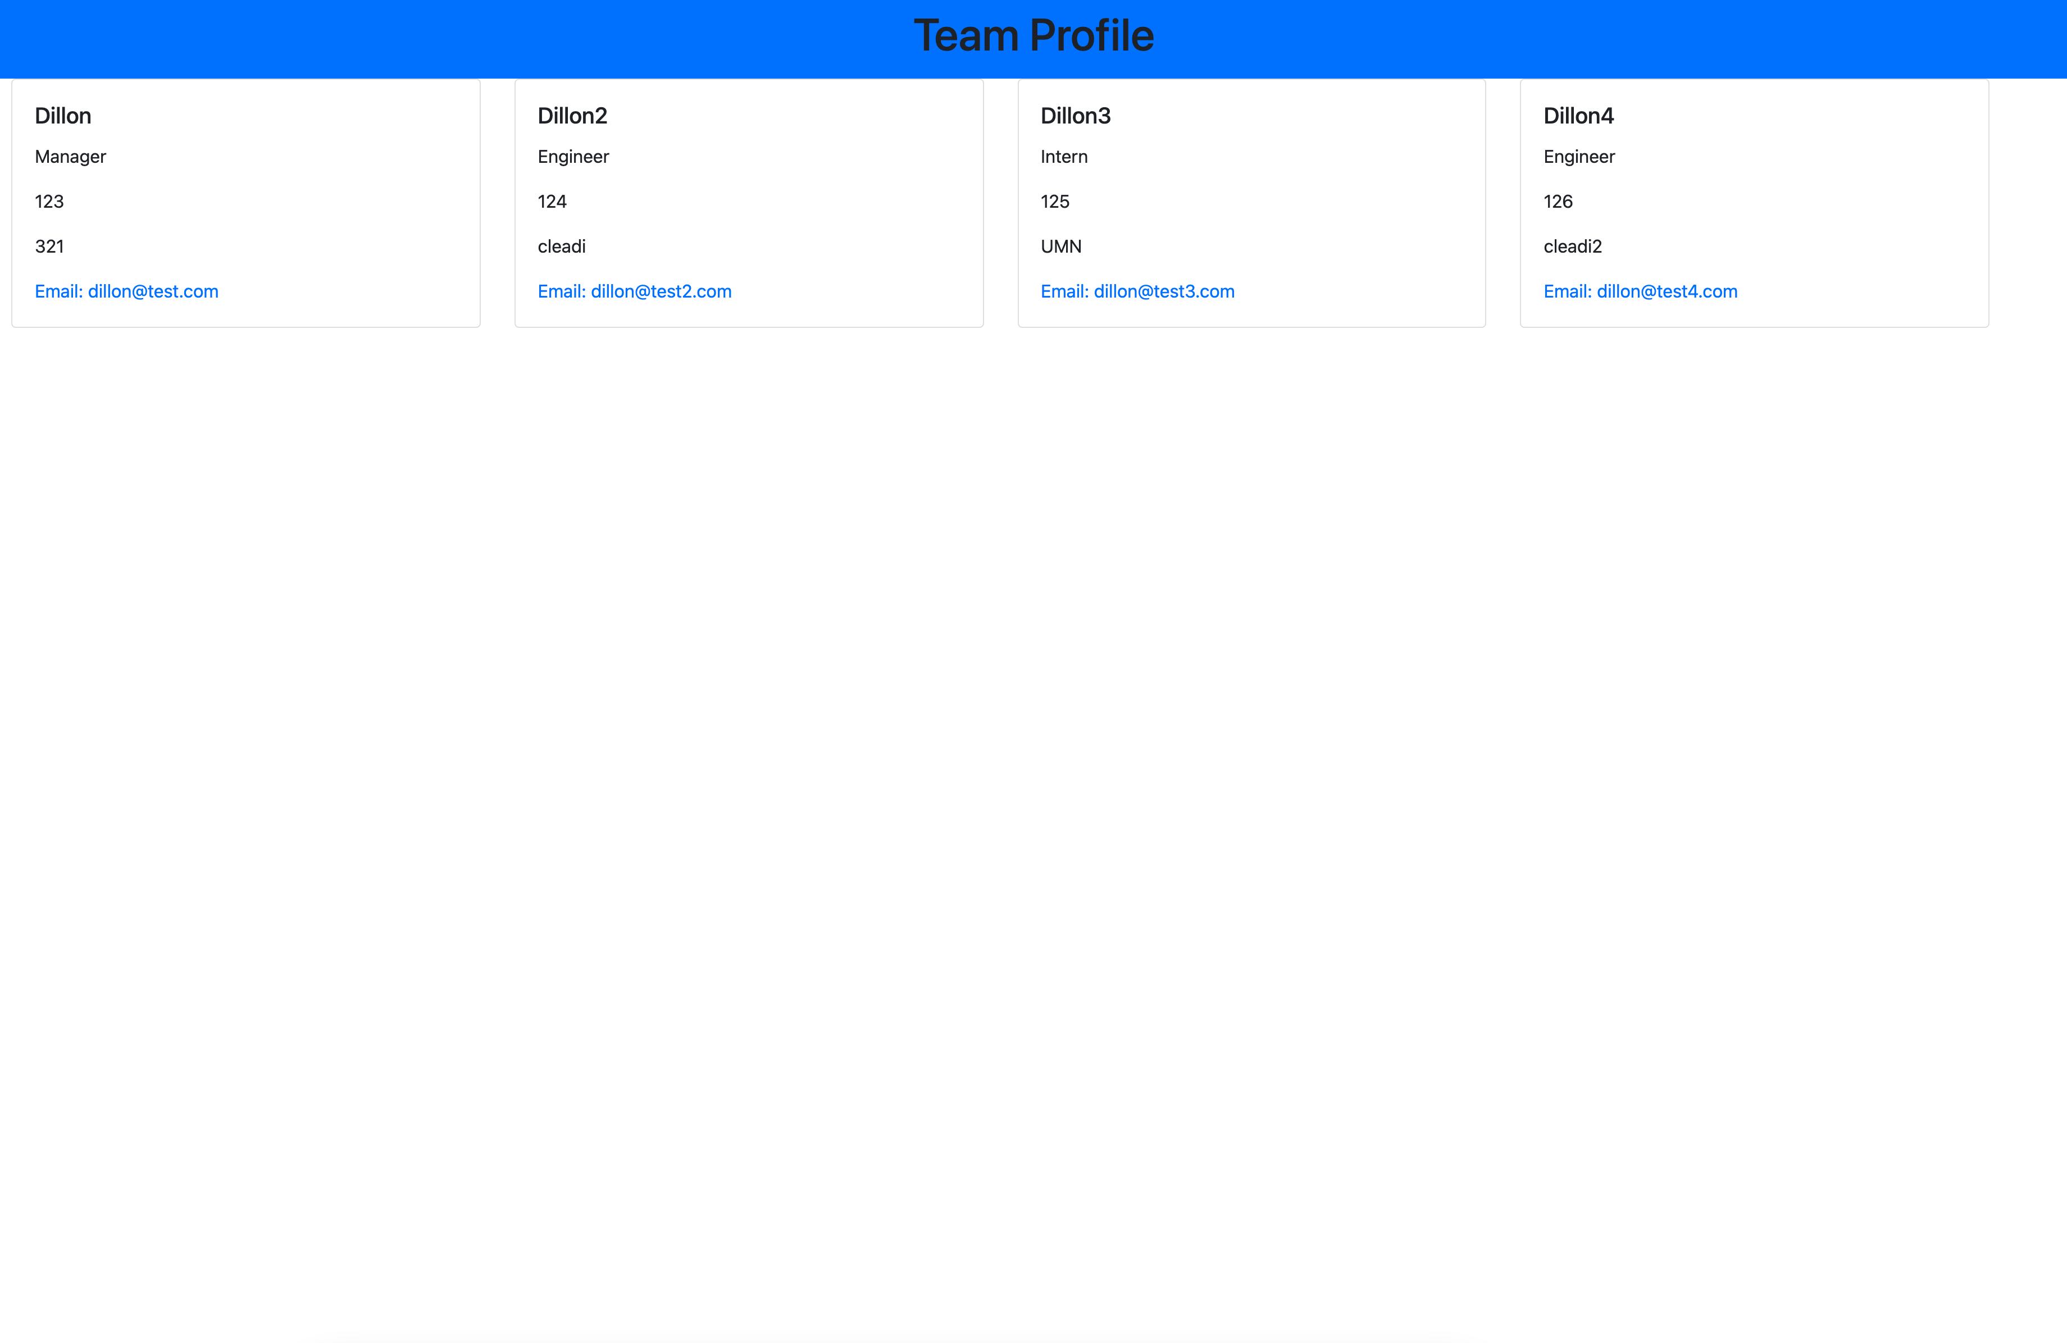Click ID number 125
This screenshot has width=2067, height=1343.
1054,202
